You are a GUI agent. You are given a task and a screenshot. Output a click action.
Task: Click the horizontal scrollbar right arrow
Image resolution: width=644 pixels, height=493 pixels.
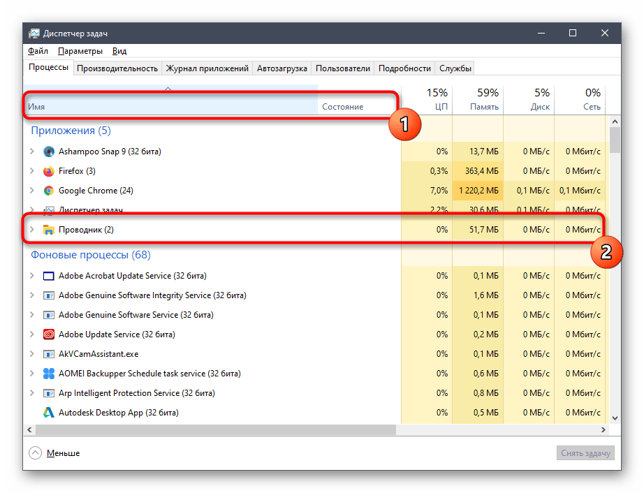[x=603, y=429]
